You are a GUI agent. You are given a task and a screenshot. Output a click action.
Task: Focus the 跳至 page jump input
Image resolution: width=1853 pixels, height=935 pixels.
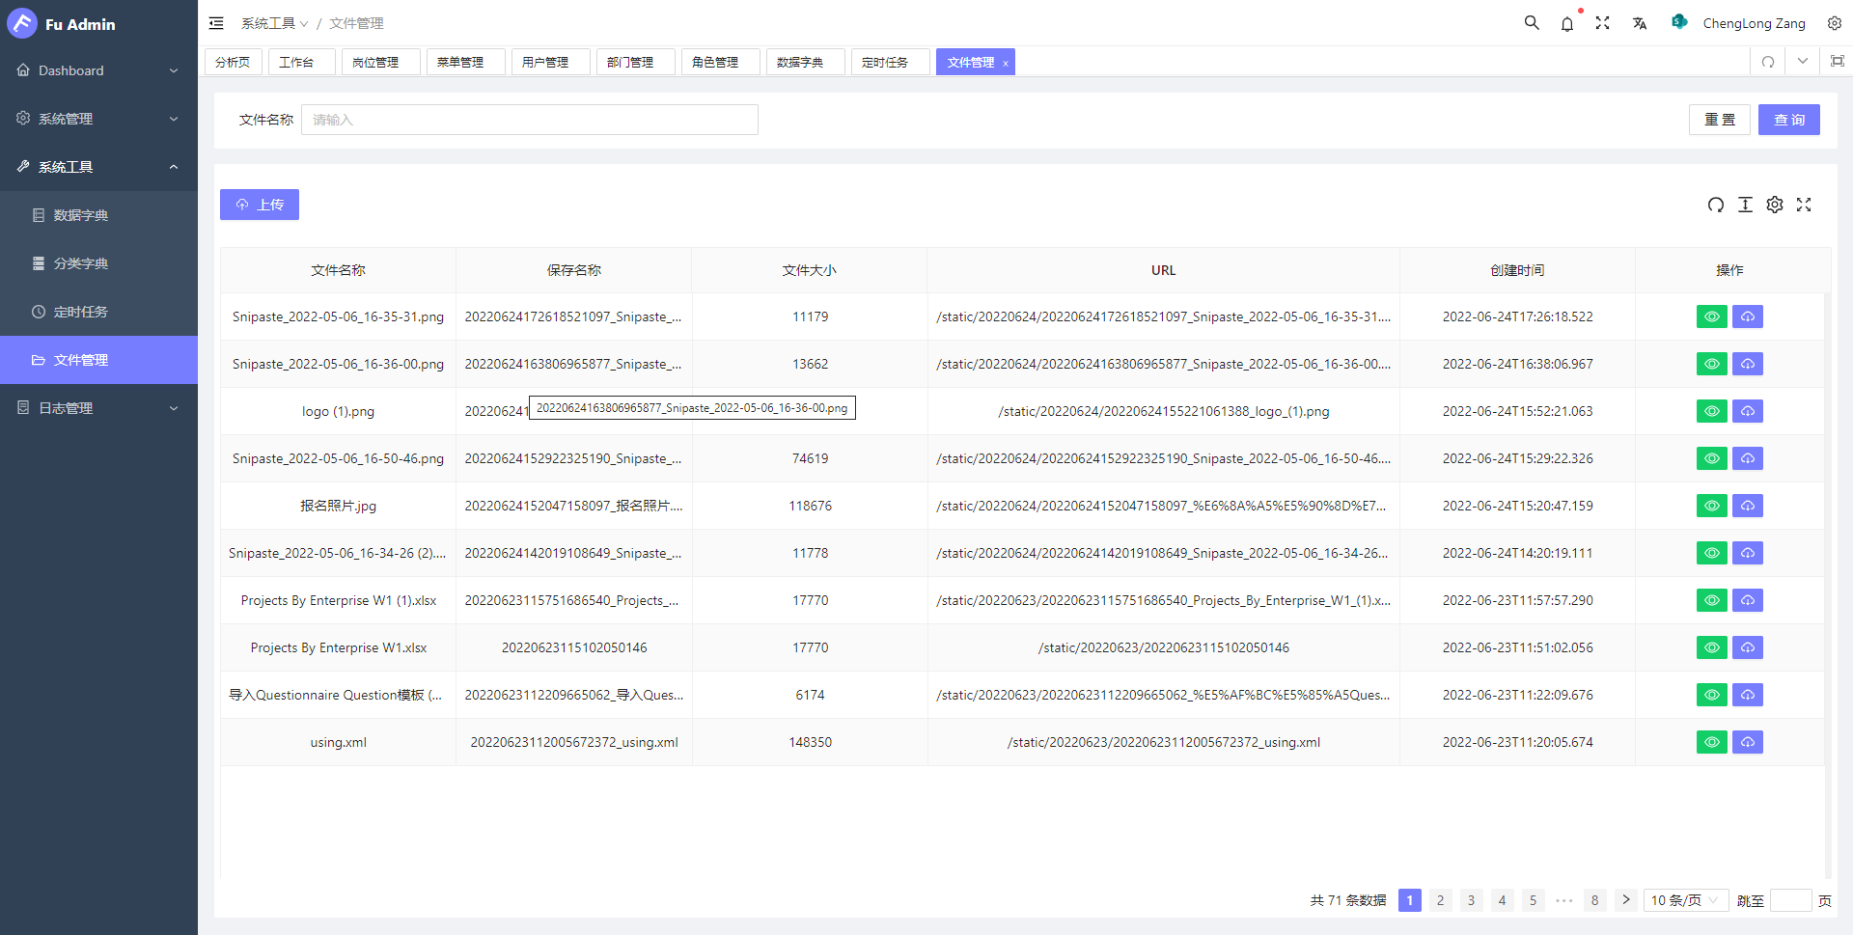pyautogui.click(x=1790, y=900)
